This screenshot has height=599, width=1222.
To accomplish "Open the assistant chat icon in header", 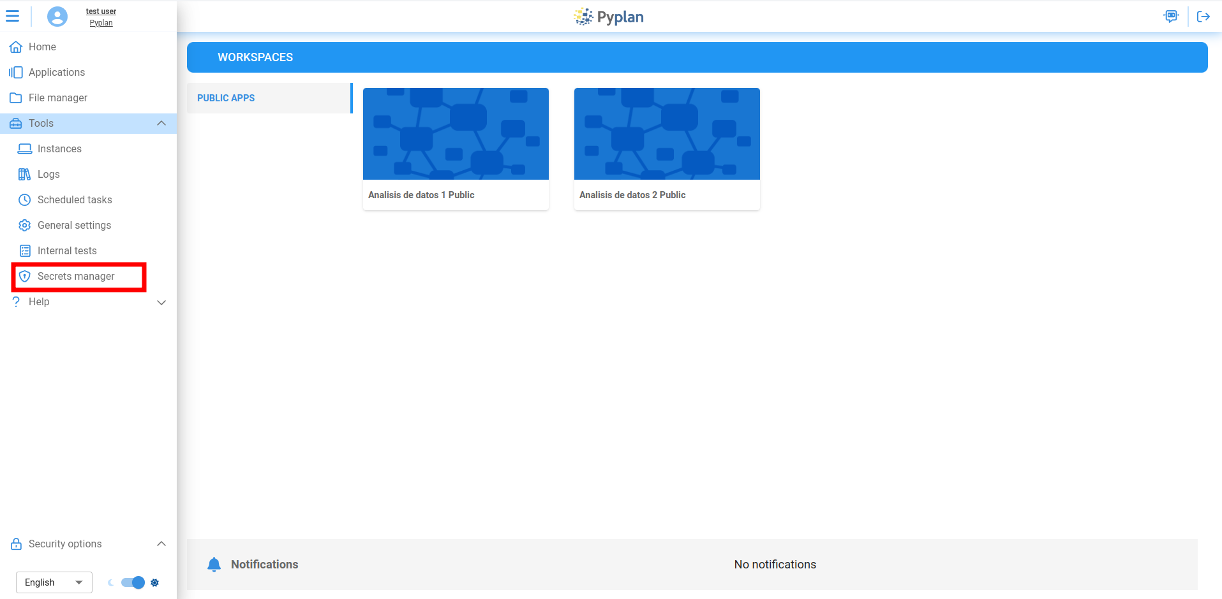I will (x=1171, y=17).
